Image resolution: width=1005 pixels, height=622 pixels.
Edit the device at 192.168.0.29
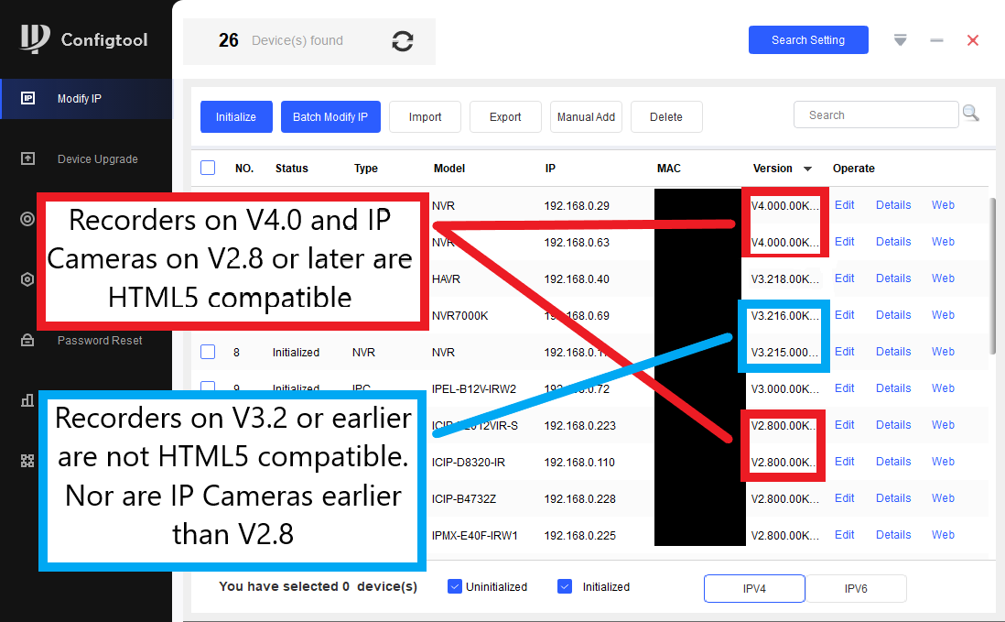[844, 205]
